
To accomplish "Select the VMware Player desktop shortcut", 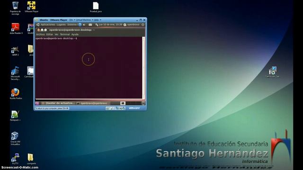I will (31, 7).
